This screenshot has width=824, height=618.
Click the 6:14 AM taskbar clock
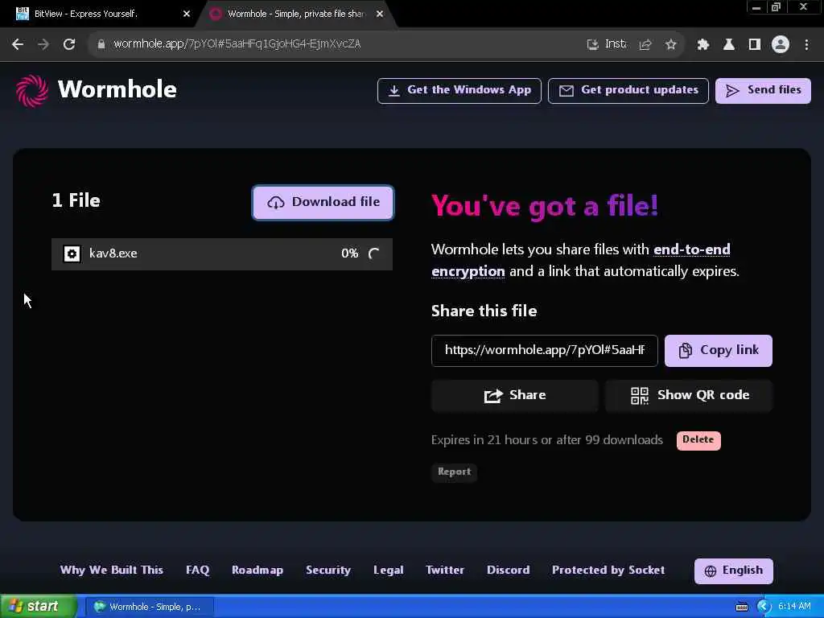pyautogui.click(x=794, y=607)
